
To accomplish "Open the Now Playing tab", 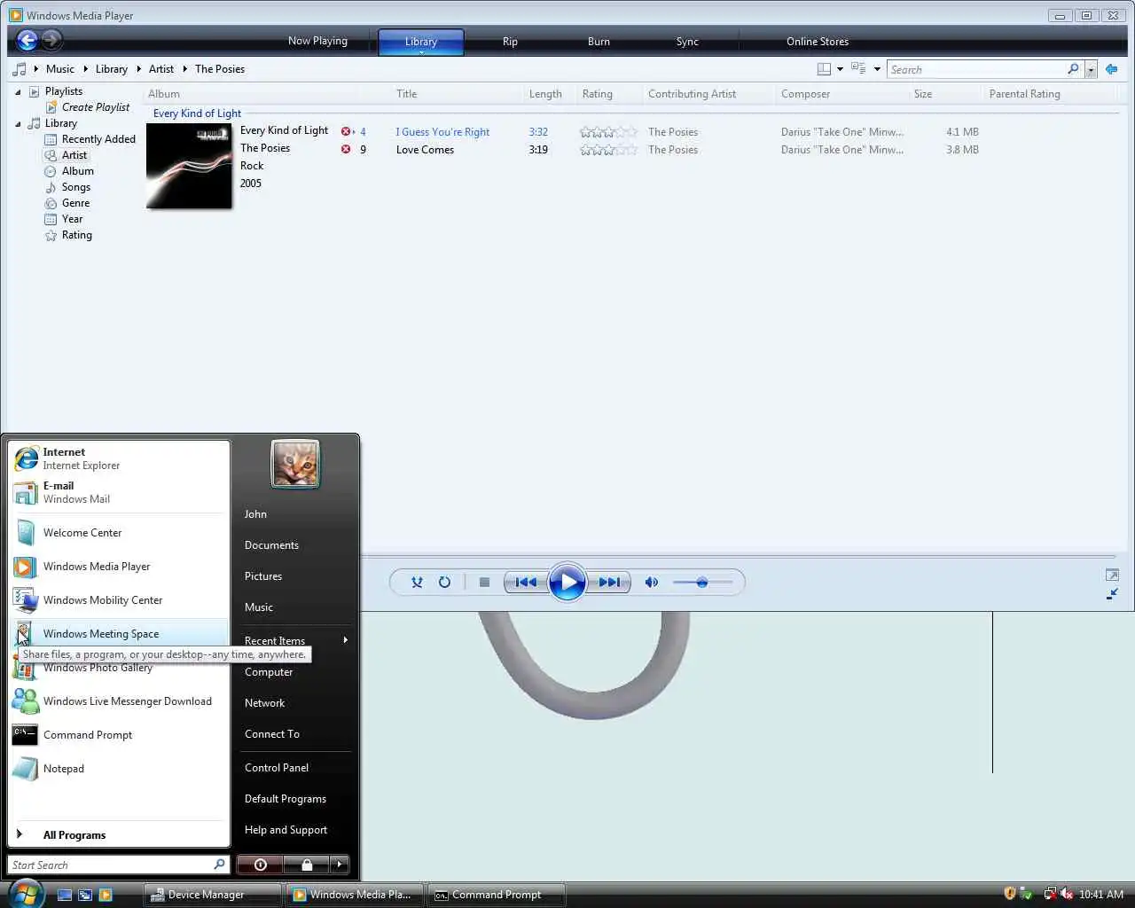I will click(317, 41).
